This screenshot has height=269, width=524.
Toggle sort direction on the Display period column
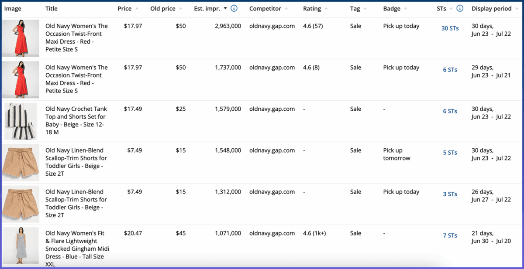(517, 8)
